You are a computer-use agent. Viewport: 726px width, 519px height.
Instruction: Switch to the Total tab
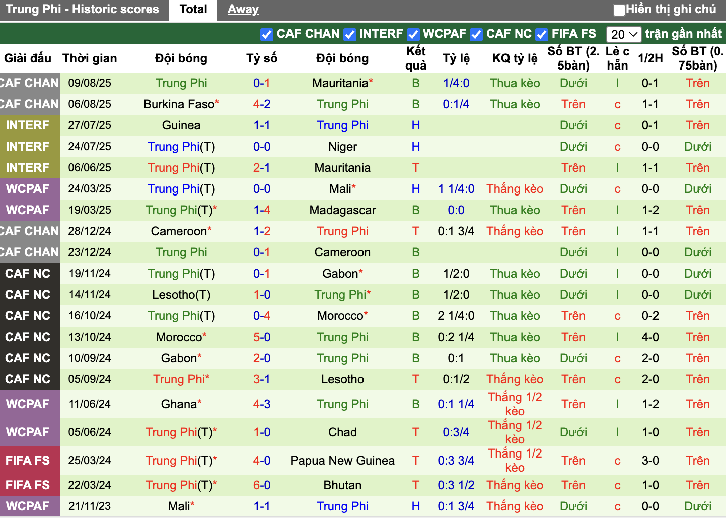(193, 9)
